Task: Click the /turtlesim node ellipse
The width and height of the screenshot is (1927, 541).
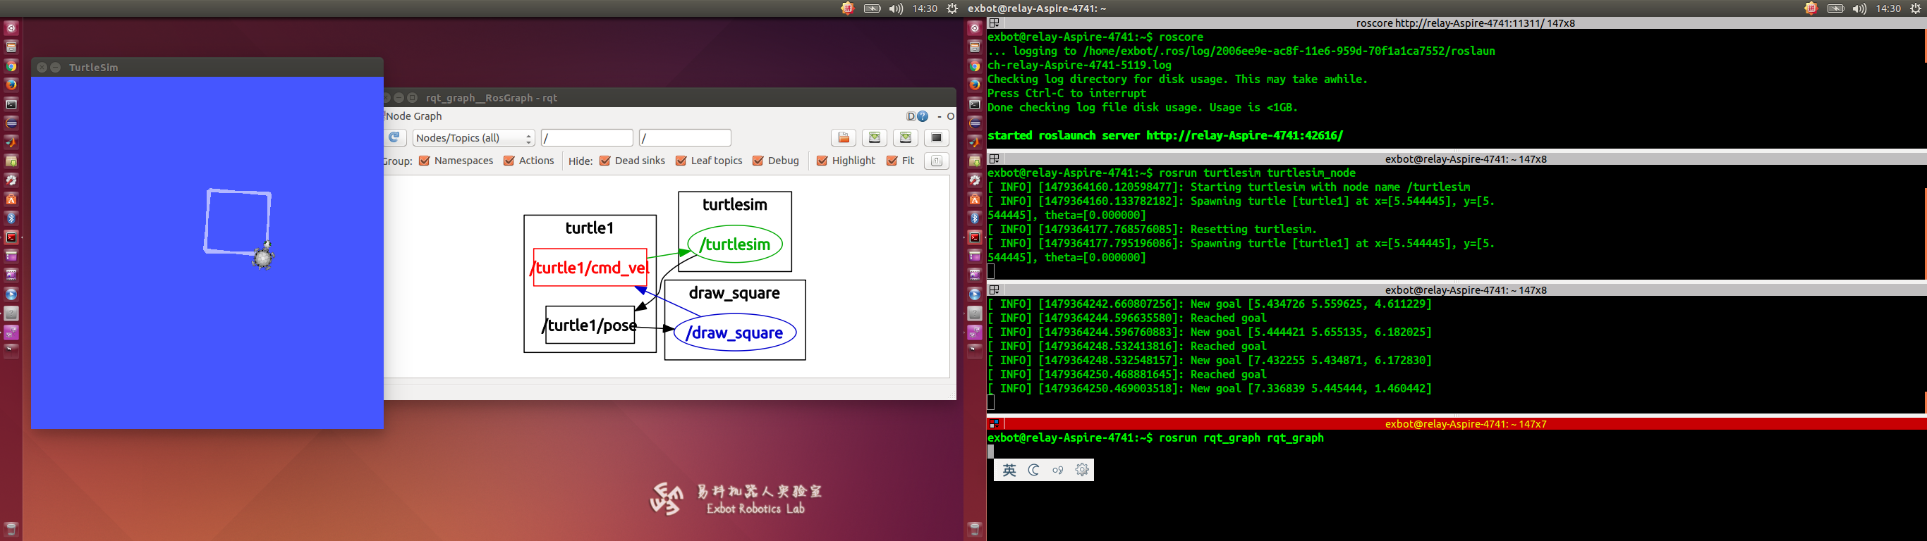Action: pyautogui.click(x=734, y=244)
